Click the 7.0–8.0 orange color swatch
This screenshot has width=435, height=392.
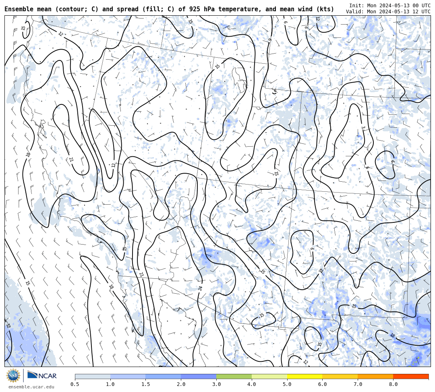[x=375, y=376]
